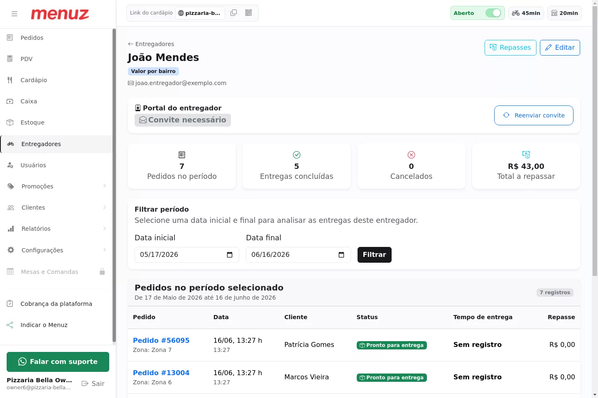
Task: Open calendar picker in Data inicial
Action: (x=230, y=255)
